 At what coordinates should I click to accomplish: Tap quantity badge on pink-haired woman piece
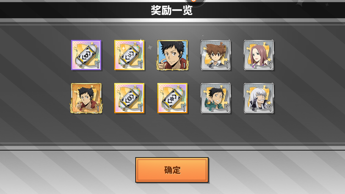[271, 65]
